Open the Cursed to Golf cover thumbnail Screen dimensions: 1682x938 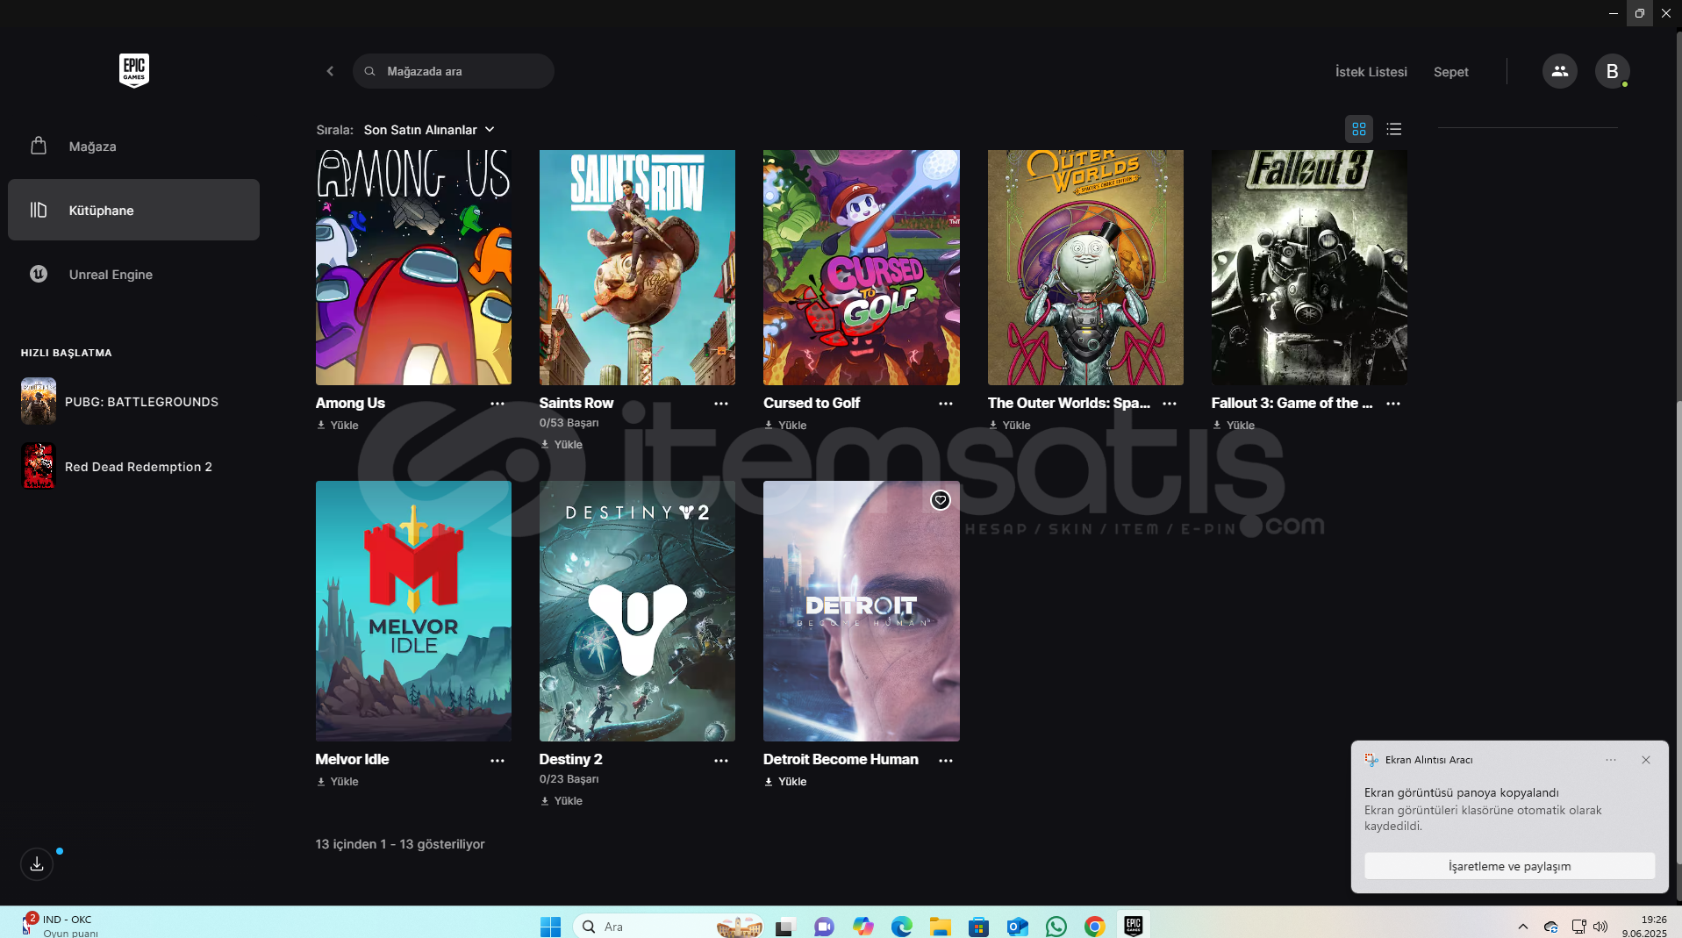coord(862,268)
